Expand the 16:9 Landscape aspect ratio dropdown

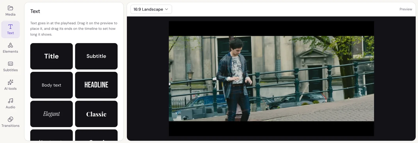tap(151, 9)
